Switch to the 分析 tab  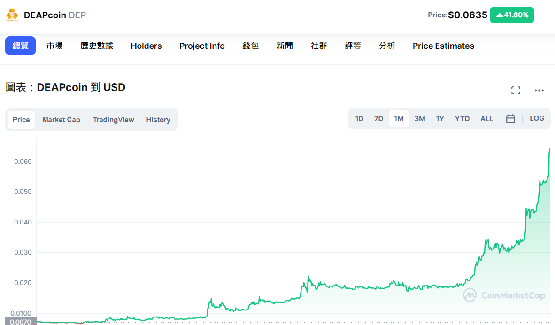point(387,46)
